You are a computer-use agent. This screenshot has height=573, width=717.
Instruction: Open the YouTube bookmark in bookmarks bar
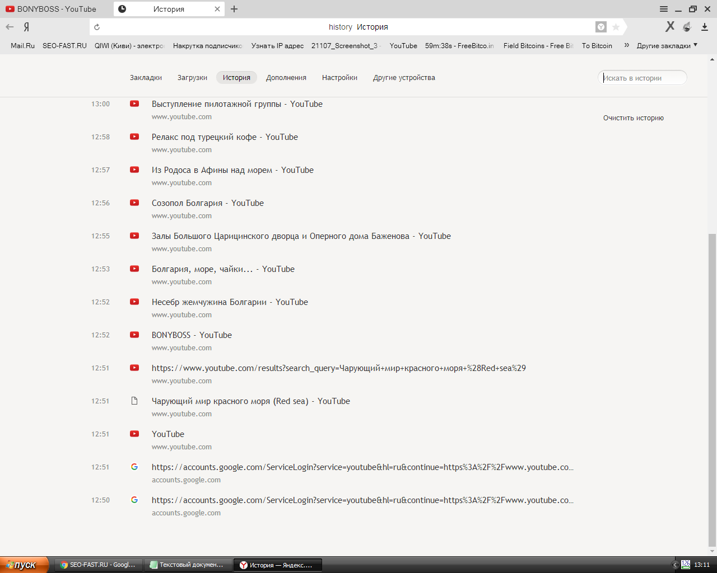tap(403, 46)
